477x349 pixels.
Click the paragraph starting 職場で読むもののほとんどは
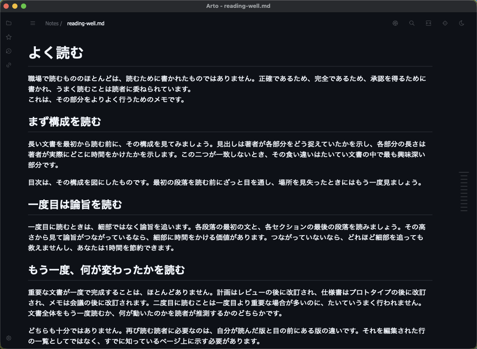point(227,84)
